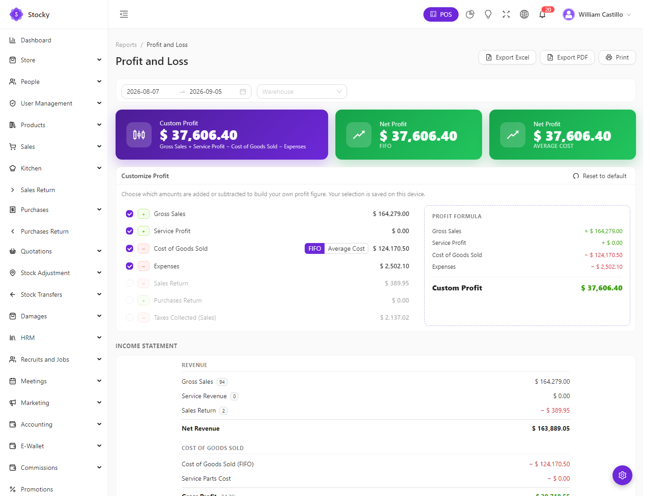This screenshot has width=650, height=496.
Task: Open the language globe icon
Action: coord(524,14)
